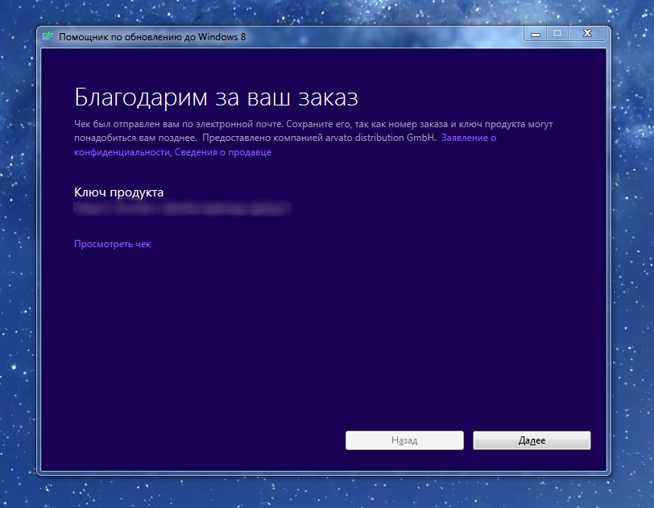Click the Далее button

(532, 440)
